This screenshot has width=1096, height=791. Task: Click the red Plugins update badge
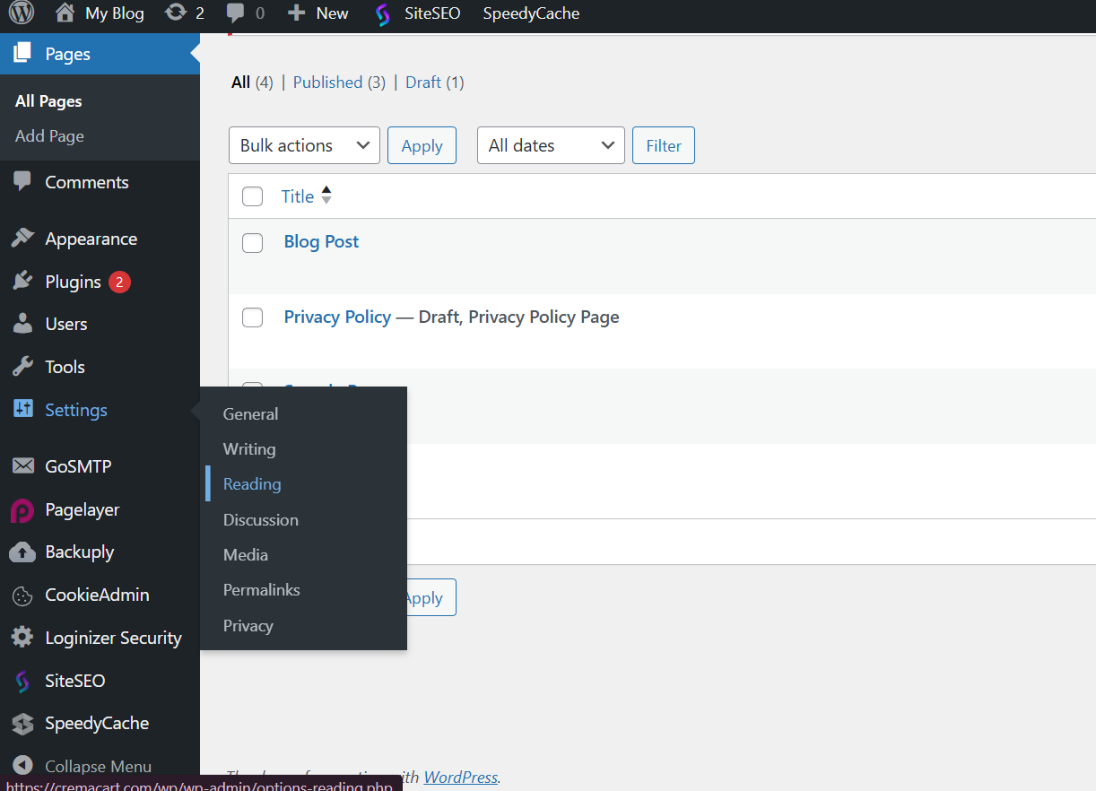[119, 282]
